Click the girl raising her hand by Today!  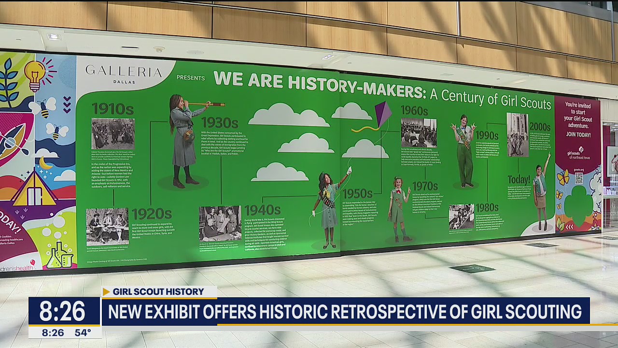541,191
